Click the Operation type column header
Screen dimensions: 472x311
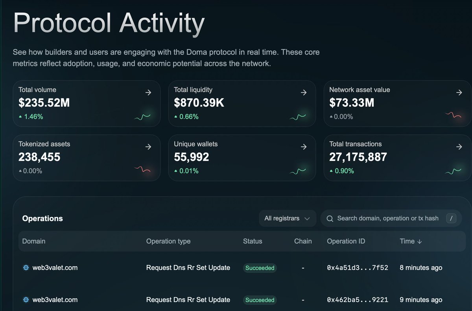coord(168,241)
